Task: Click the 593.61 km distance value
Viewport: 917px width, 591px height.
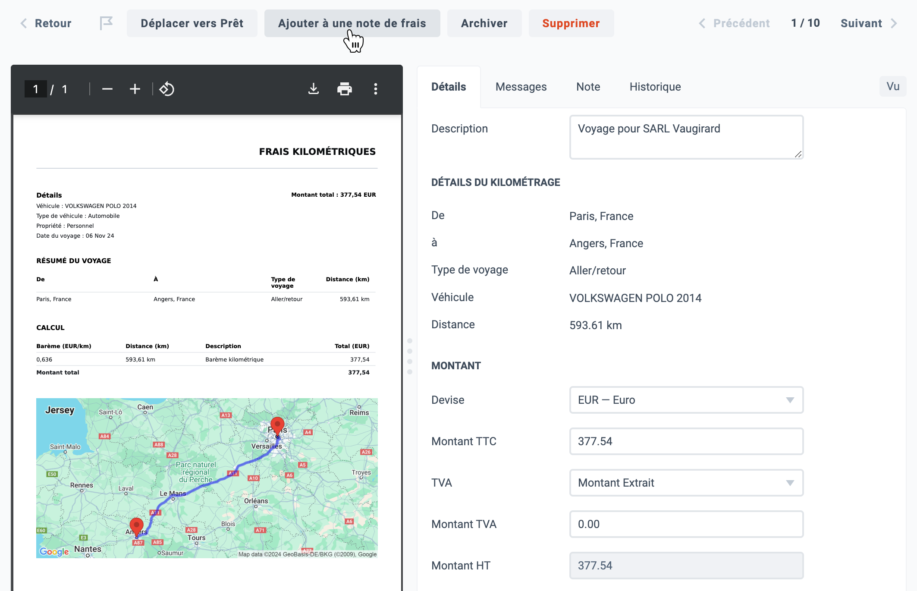Action: tap(595, 325)
